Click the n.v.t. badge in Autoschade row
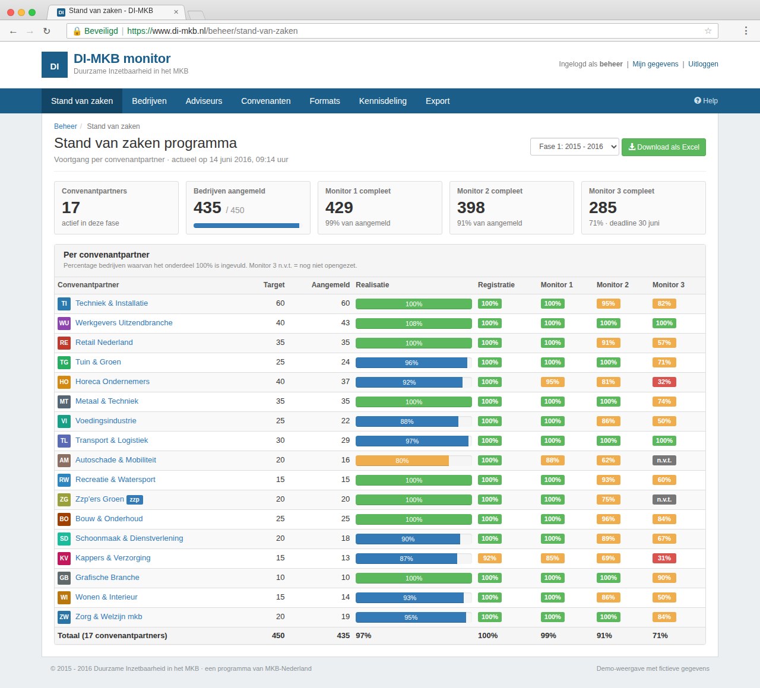This screenshot has width=760, height=688. click(x=664, y=461)
